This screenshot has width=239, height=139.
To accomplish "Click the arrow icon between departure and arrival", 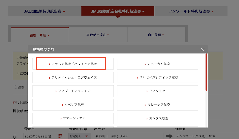I will (x=169, y=136).
